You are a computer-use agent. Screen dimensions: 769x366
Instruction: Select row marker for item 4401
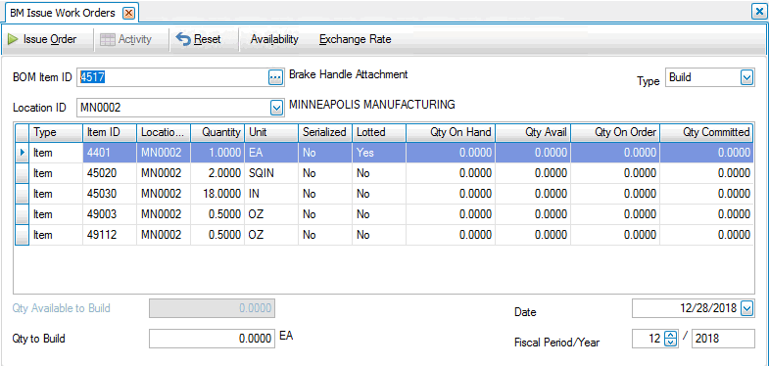click(x=23, y=153)
